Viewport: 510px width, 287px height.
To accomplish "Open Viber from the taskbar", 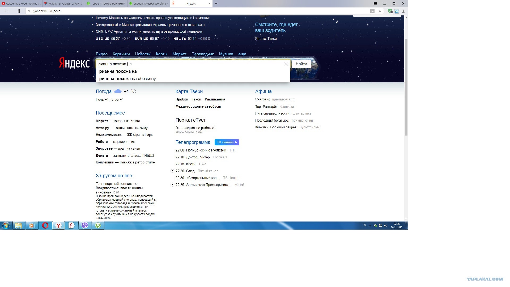I will pyautogui.click(x=85, y=226).
